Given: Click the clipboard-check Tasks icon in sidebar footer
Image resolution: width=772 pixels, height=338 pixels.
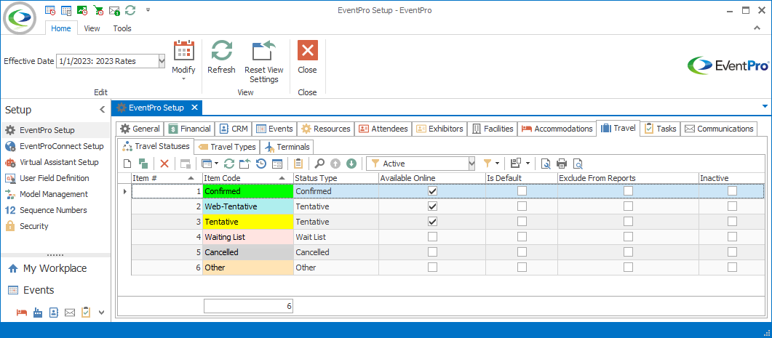Looking at the screenshot, I should tap(86, 312).
